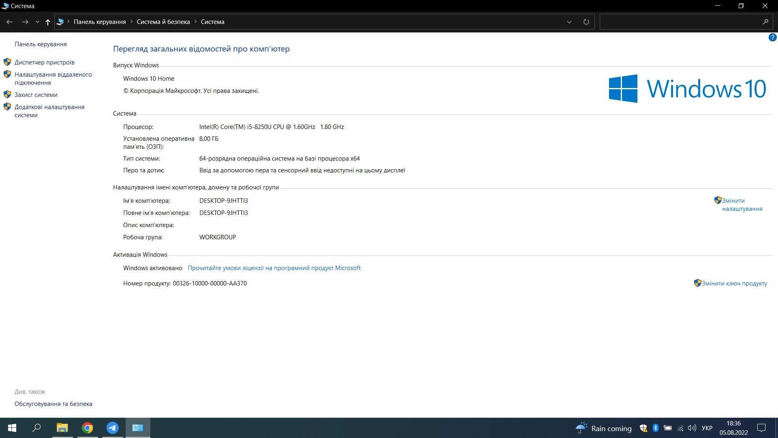Image resolution: width=778 pixels, height=438 pixels.
Task: Click the shield icon beside 'Захист системи'
Action: (7, 94)
